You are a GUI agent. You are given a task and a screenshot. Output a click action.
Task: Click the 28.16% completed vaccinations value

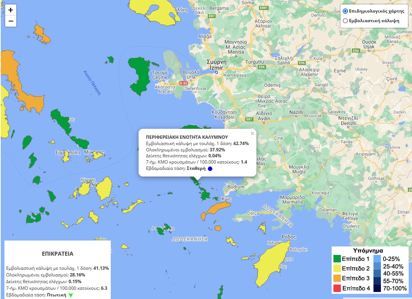pyautogui.click(x=77, y=275)
